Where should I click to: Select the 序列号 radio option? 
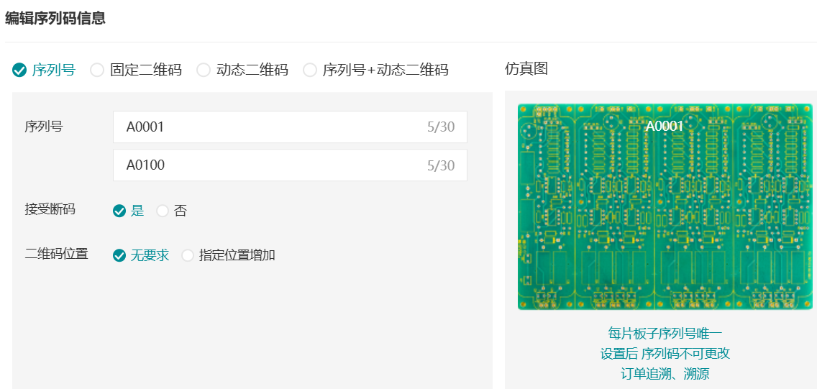click(x=19, y=70)
